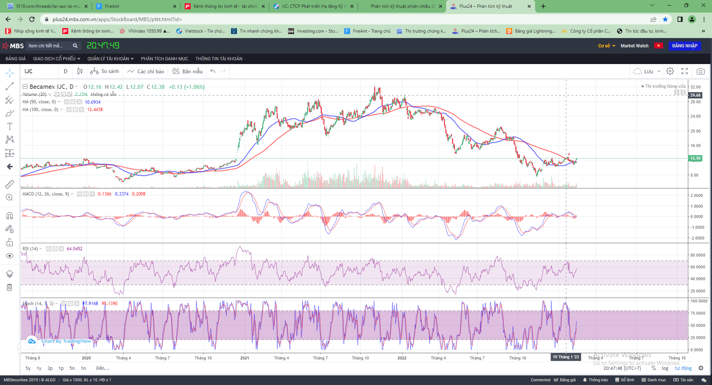
Task: Select the 3p time range
Action: [x=50, y=368]
